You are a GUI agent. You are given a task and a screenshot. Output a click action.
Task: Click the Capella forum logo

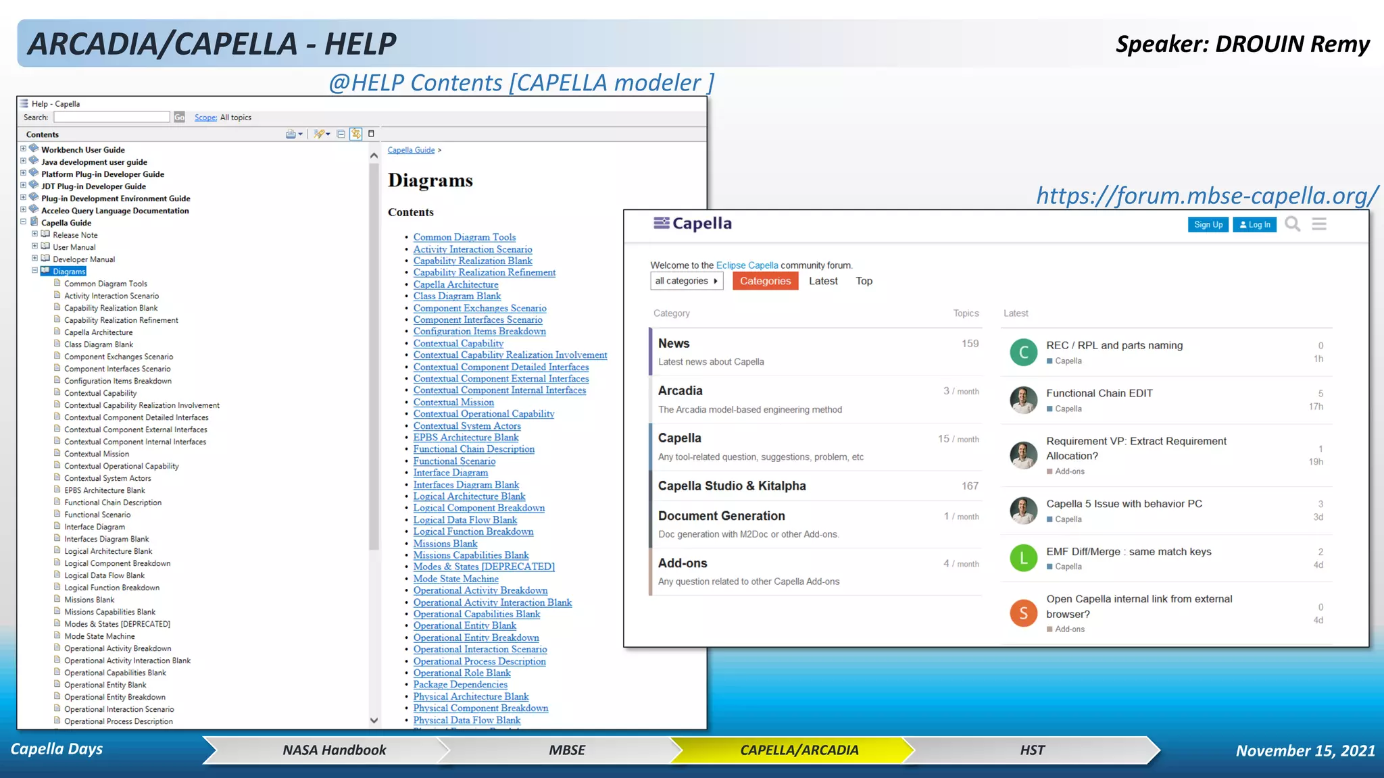click(x=693, y=224)
